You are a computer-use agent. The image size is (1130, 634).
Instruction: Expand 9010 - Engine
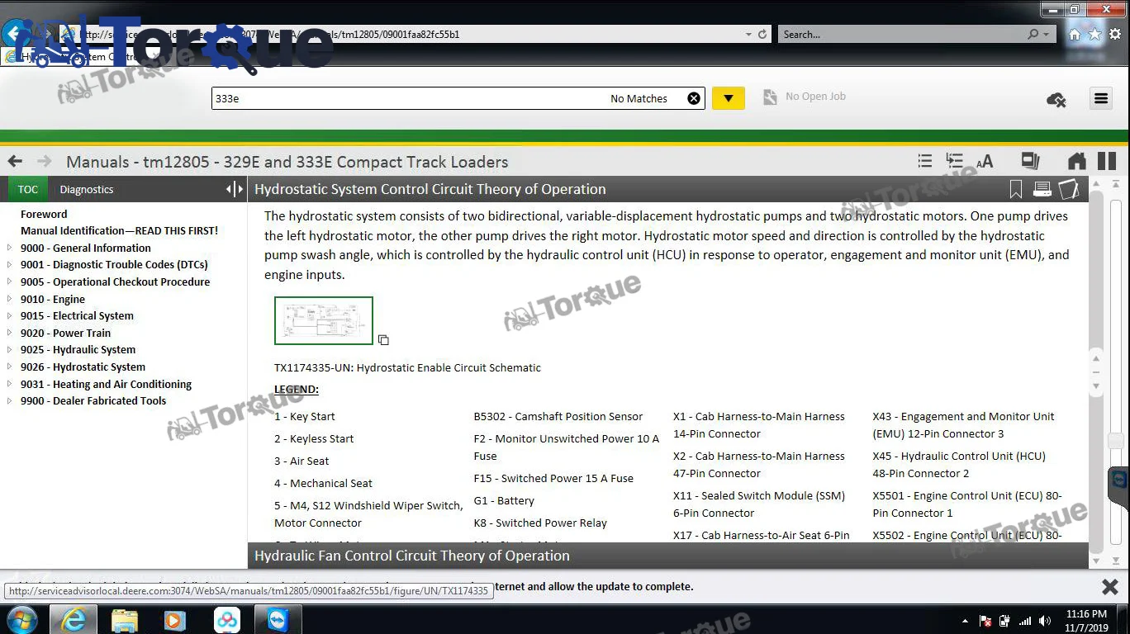pyautogui.click(x=9, y=299)
